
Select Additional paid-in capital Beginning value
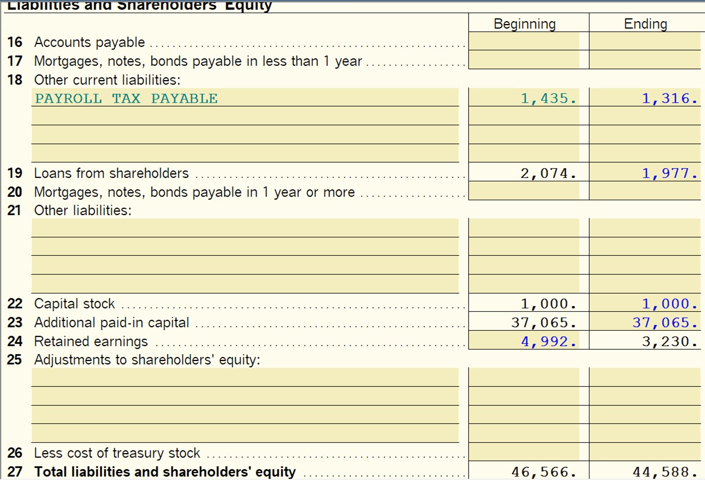point(524,323)
